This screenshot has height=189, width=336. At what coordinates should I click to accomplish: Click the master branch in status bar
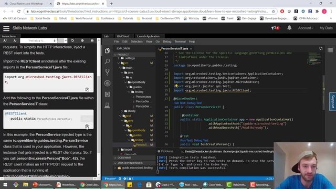tap(110, 178)
